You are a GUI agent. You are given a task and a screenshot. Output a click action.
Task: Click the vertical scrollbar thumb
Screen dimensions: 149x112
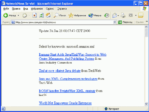(x=146, y=33)
